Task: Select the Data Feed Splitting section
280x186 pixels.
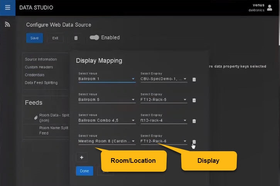Action: click(x=41, y=83)
